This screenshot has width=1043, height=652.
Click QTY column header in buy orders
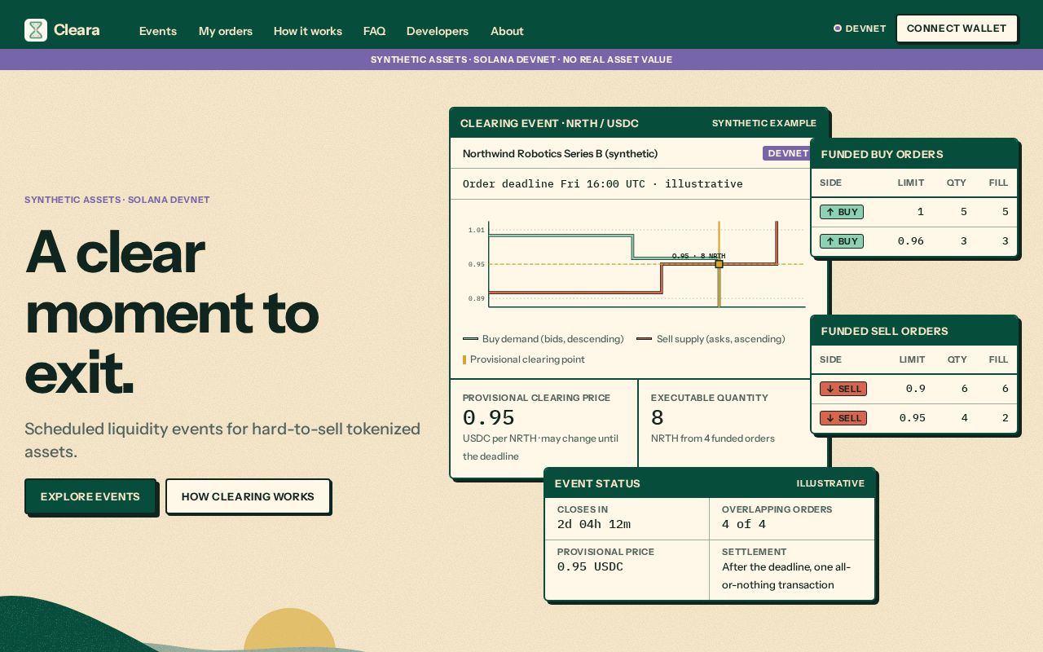coord(957,183)
